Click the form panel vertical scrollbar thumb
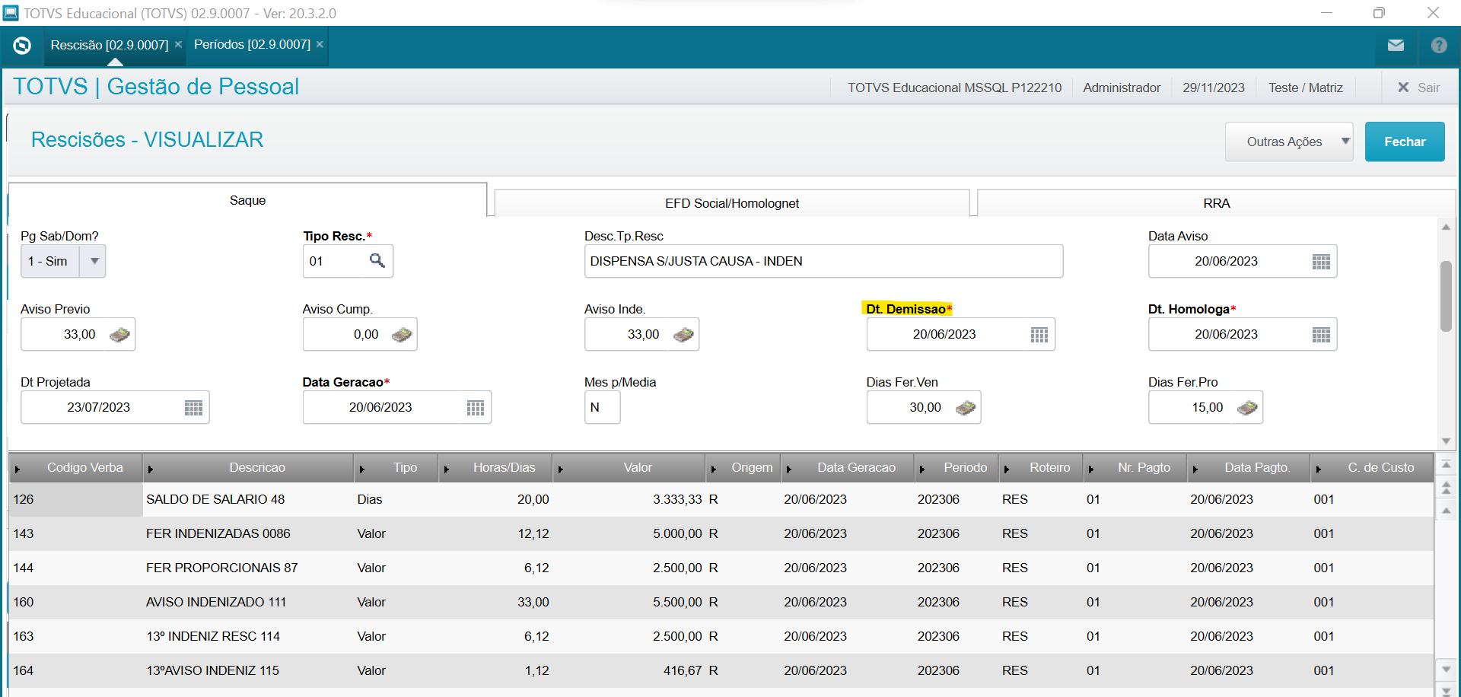 [1446, 296]
